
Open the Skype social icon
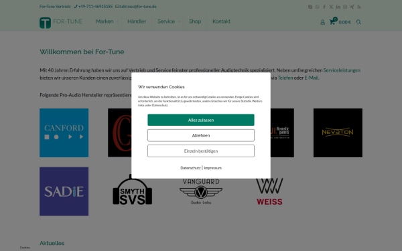(x=310, y=7)
